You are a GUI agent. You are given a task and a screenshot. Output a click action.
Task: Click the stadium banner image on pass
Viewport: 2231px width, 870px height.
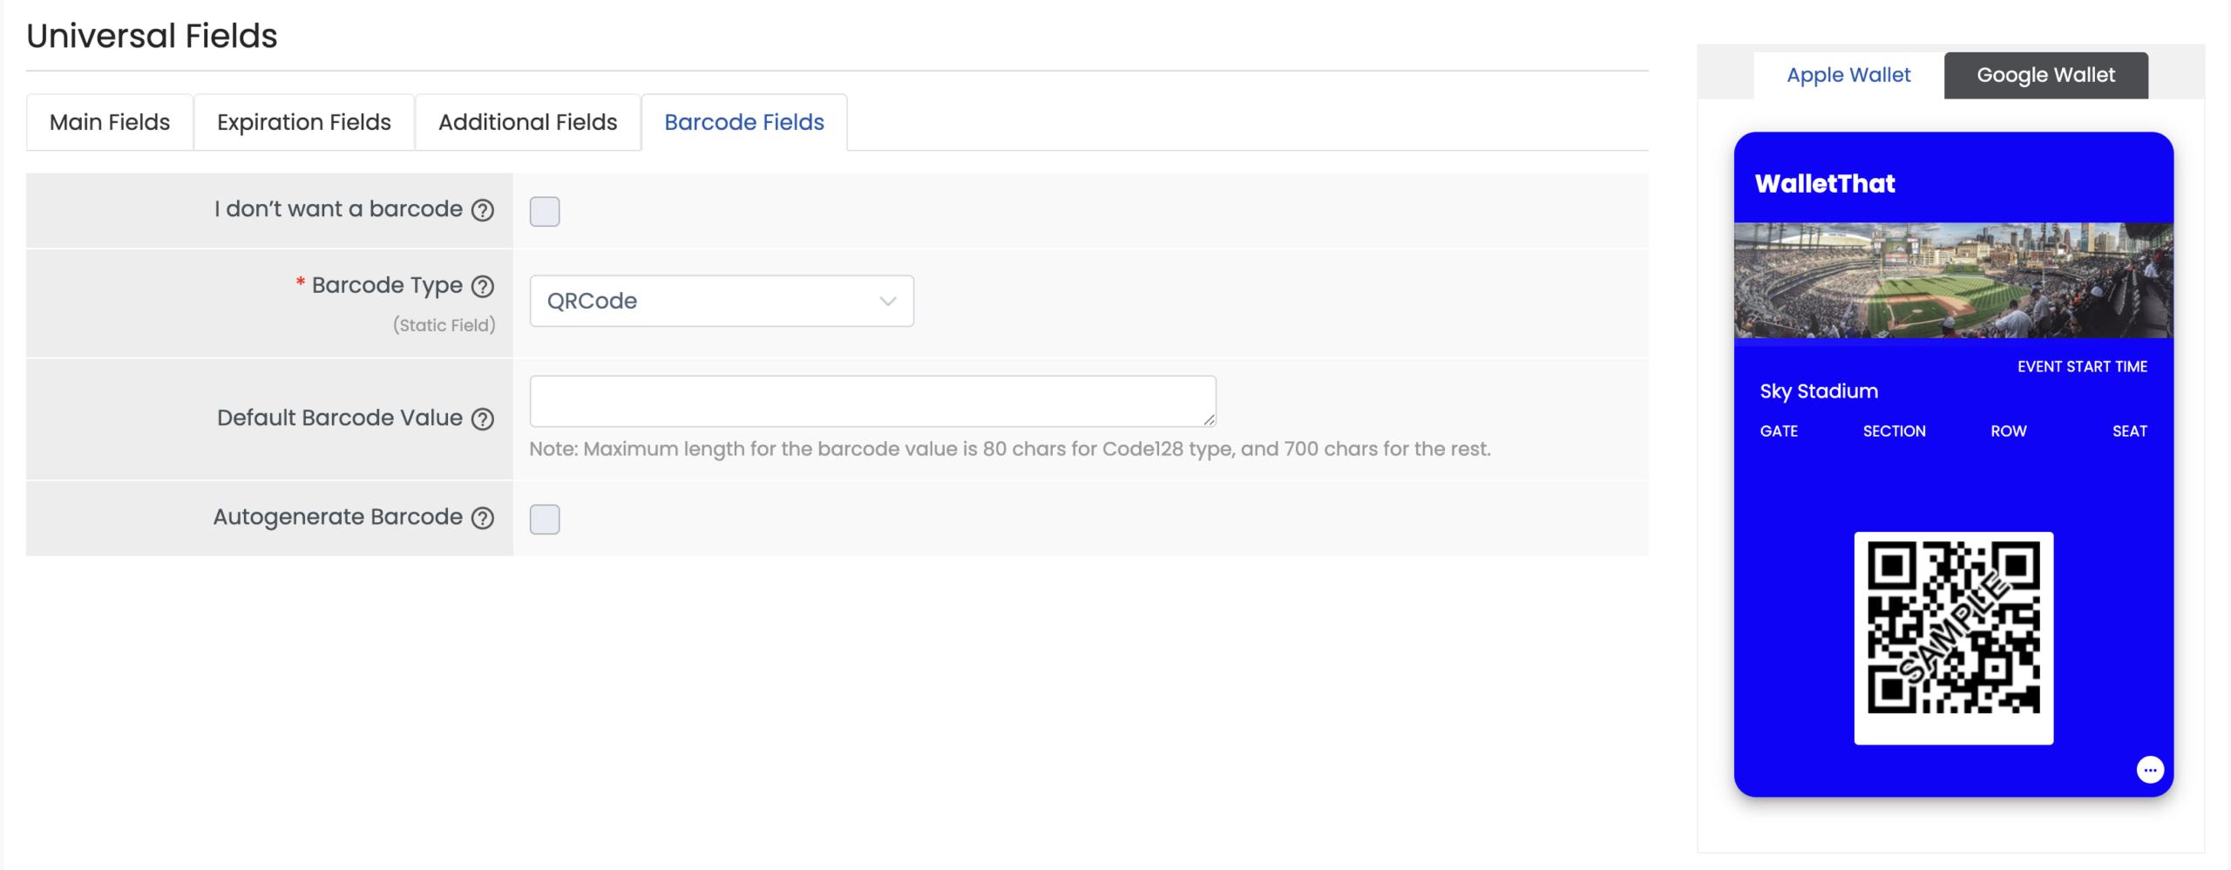(1953, 280)
